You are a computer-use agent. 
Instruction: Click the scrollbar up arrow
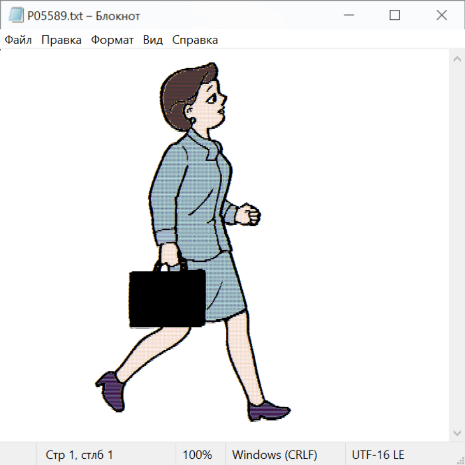click(x=457, y=59)
